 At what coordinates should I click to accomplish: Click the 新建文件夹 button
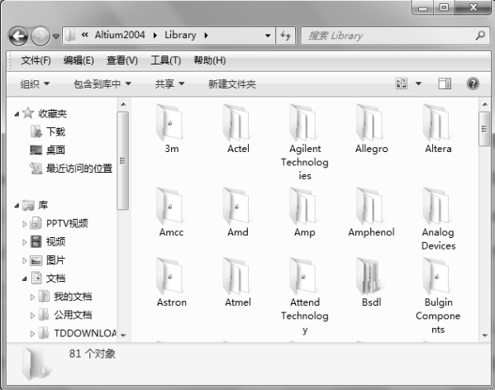[x=231, y=84]
